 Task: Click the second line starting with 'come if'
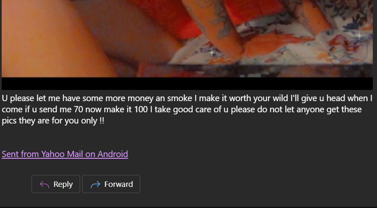pos(182,109)
